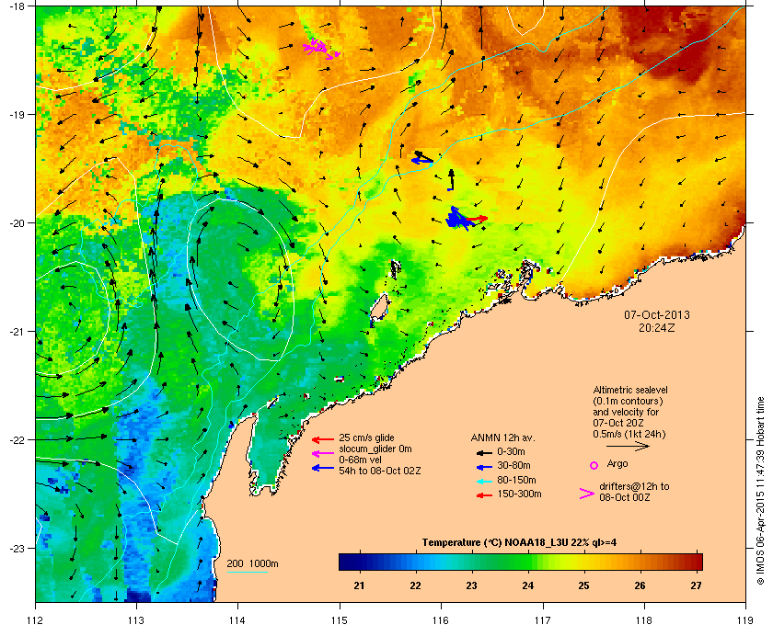
Task: Click the -21 latitude axis label
Action: pyautogui.click(x=17, y=332)
